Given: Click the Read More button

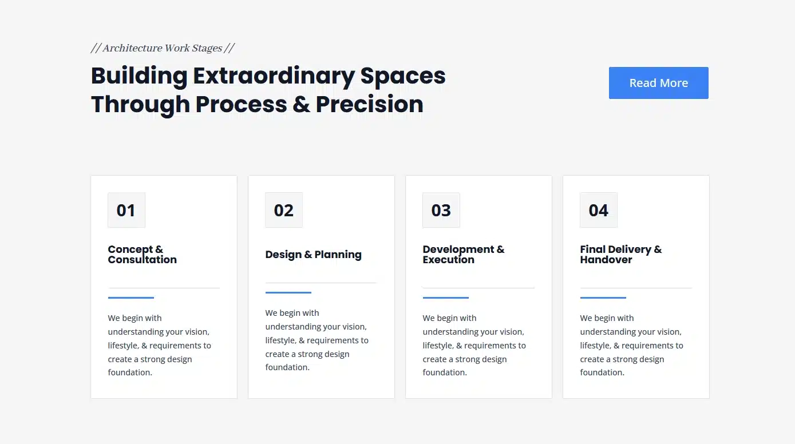Looking at the screenshot, I should pyautogui.click(x=658, y=83).
